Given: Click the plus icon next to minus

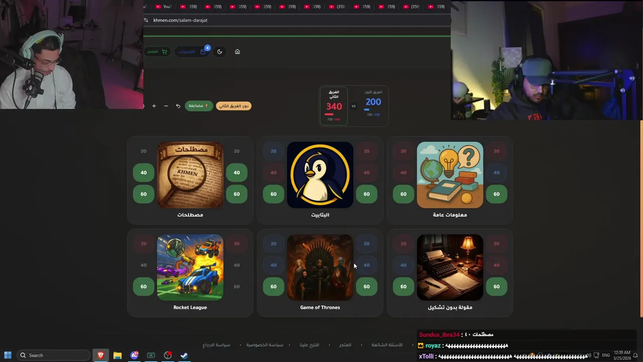Looking at the screenshot, I should coord(154,106).
